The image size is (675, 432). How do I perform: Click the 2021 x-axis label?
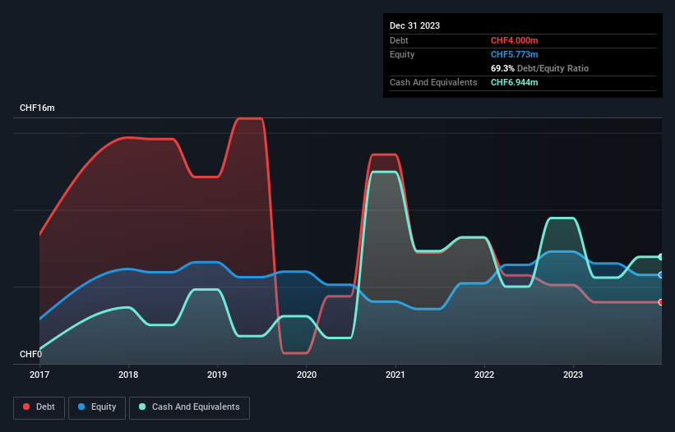395,375
